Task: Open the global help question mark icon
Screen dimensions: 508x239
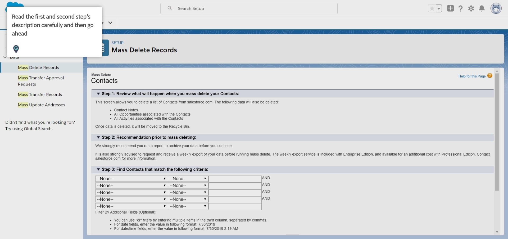Action: [x=461, y=8]
